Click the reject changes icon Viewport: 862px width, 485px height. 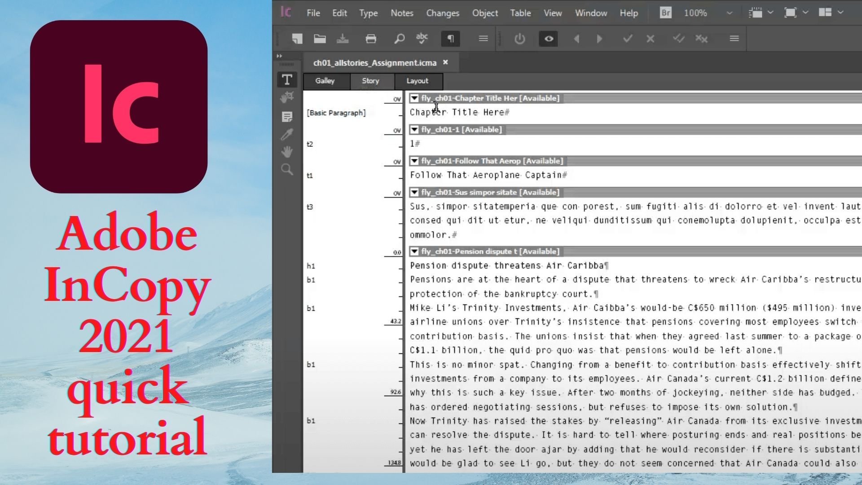click(x=650, y=39)
